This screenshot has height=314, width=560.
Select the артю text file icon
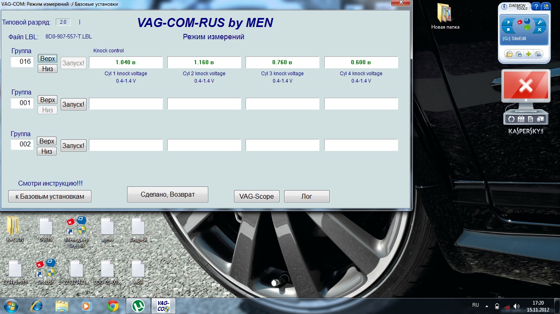point(107,229)
